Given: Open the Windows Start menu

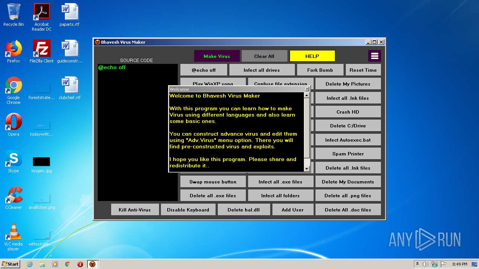Looking at the screenshot, I should (10, 264).
